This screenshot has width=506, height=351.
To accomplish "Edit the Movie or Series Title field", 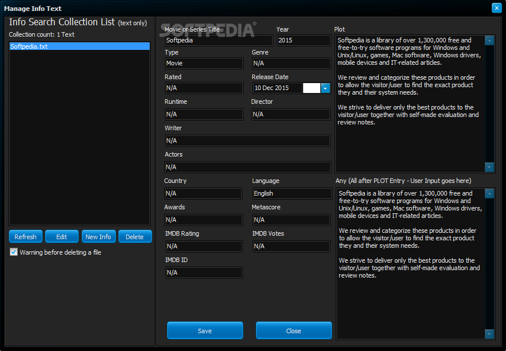I will (219, 40).
